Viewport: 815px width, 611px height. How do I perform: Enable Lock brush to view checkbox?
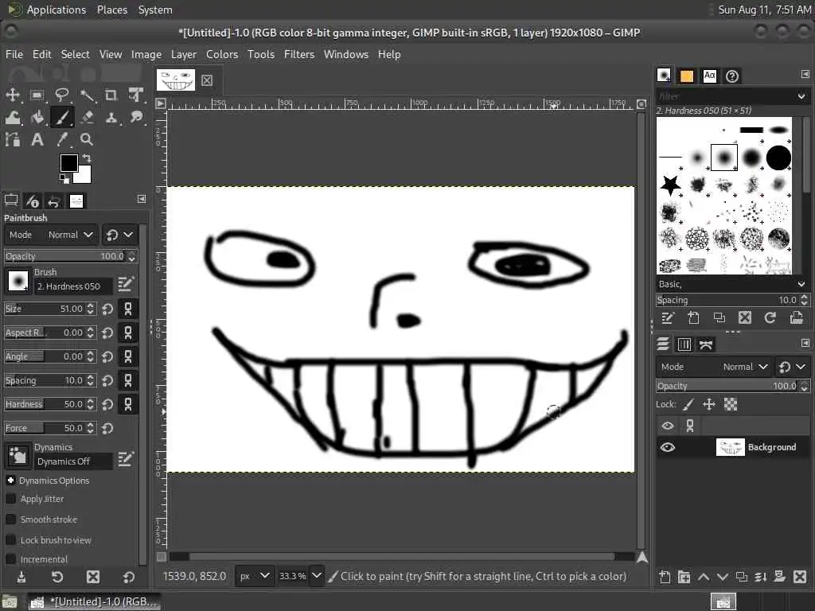[x=10, y=540]
